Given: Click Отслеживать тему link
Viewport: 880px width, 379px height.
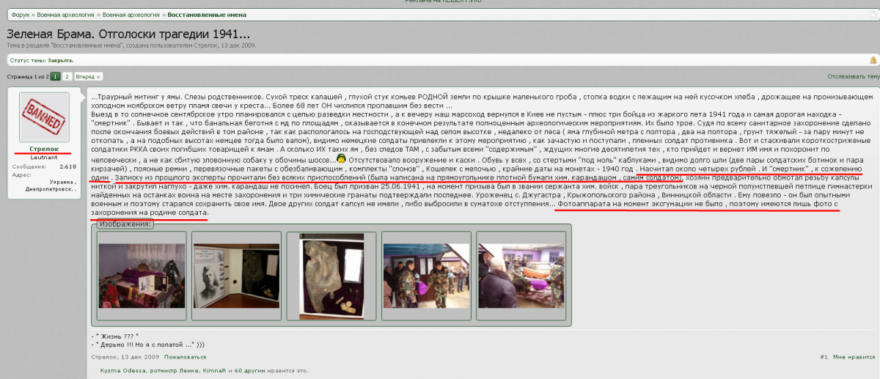Looking at the screenshot, I should 853,76.
